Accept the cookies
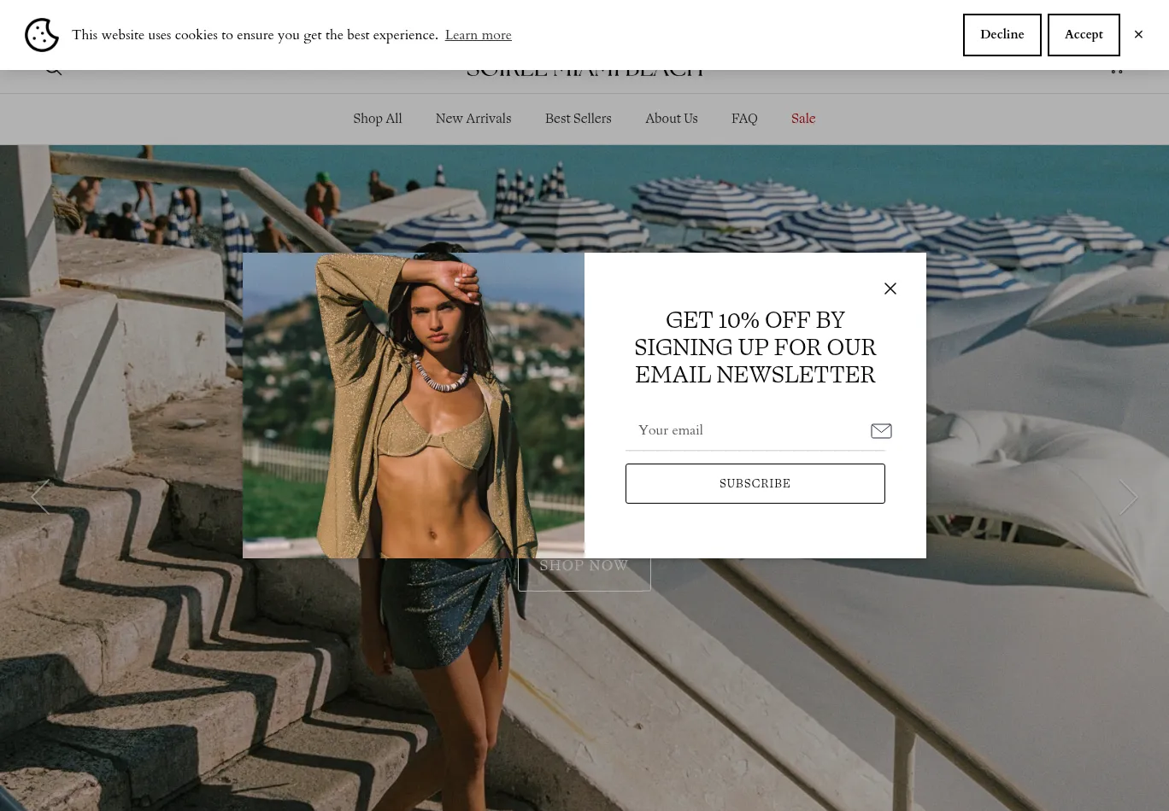The image size is (1169, 811). pos(1084,35)
